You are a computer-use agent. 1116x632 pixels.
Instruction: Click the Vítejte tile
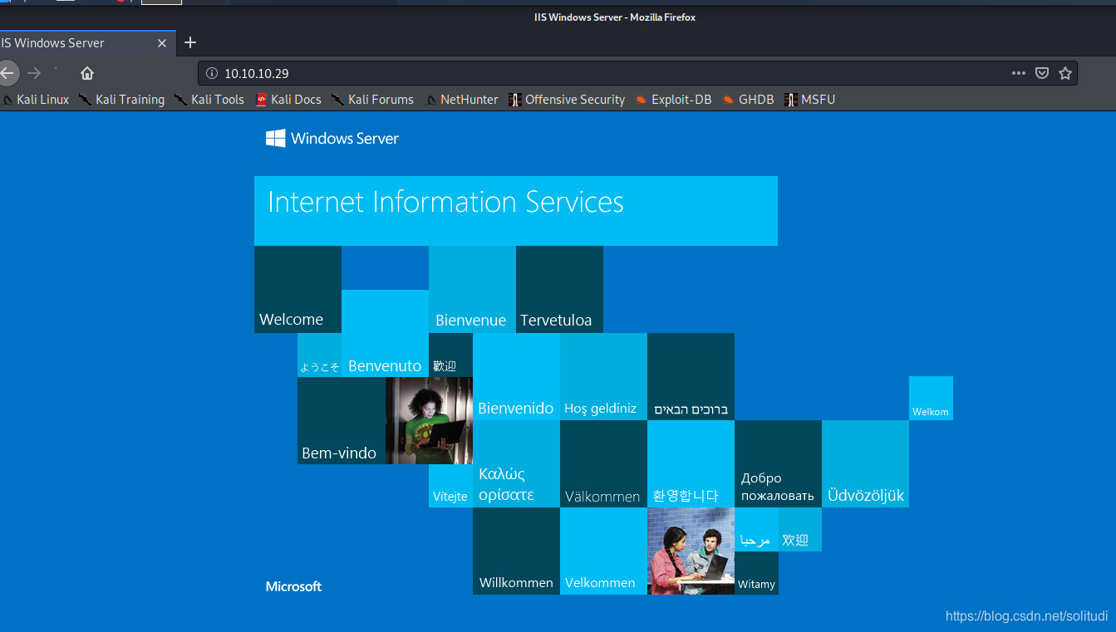[450, 486]
